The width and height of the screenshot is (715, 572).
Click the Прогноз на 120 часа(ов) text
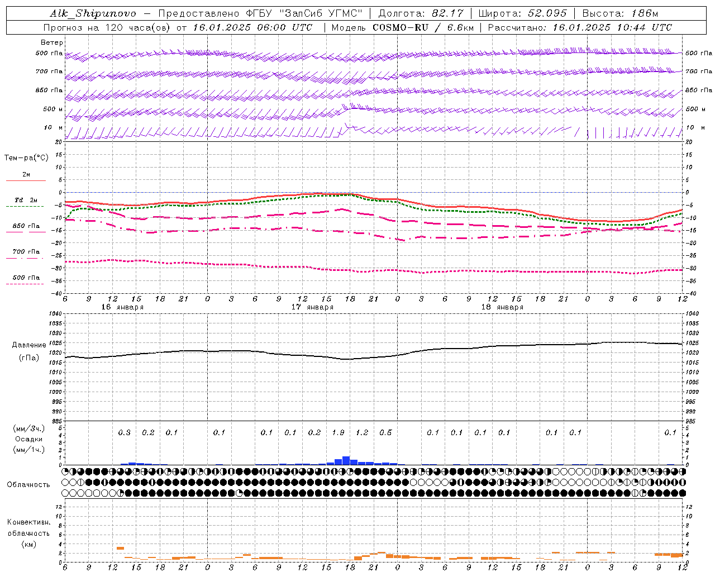click(107, 27)
